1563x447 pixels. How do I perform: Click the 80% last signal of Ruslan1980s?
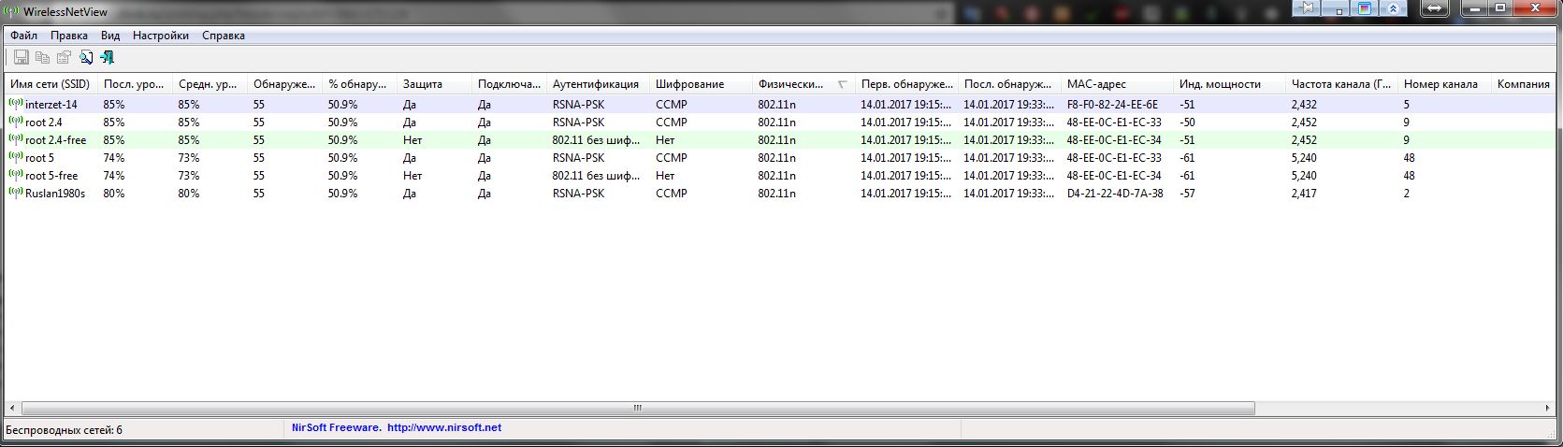[x=114, y=193]
